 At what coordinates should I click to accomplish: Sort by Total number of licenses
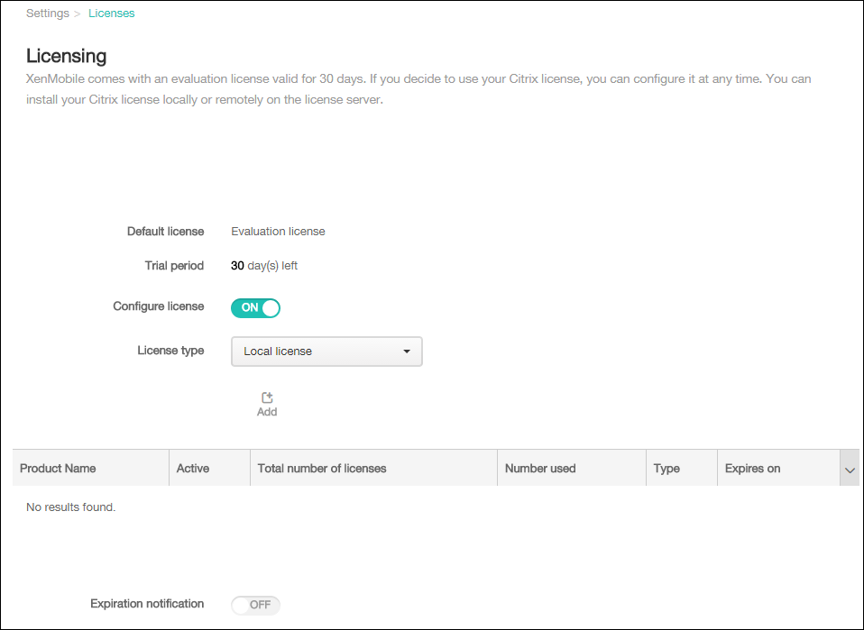322,469
